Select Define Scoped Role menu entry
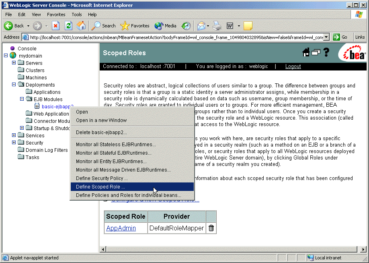The image size is (369, 263). (132, 187)
